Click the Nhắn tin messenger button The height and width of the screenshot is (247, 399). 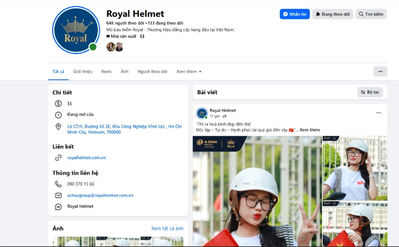tap(295, 14)
